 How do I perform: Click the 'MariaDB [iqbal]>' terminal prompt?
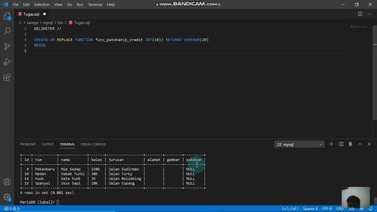coord(37,202)
